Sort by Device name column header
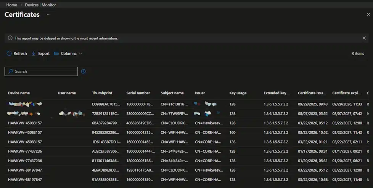373x188 pixels. point(19,93)
